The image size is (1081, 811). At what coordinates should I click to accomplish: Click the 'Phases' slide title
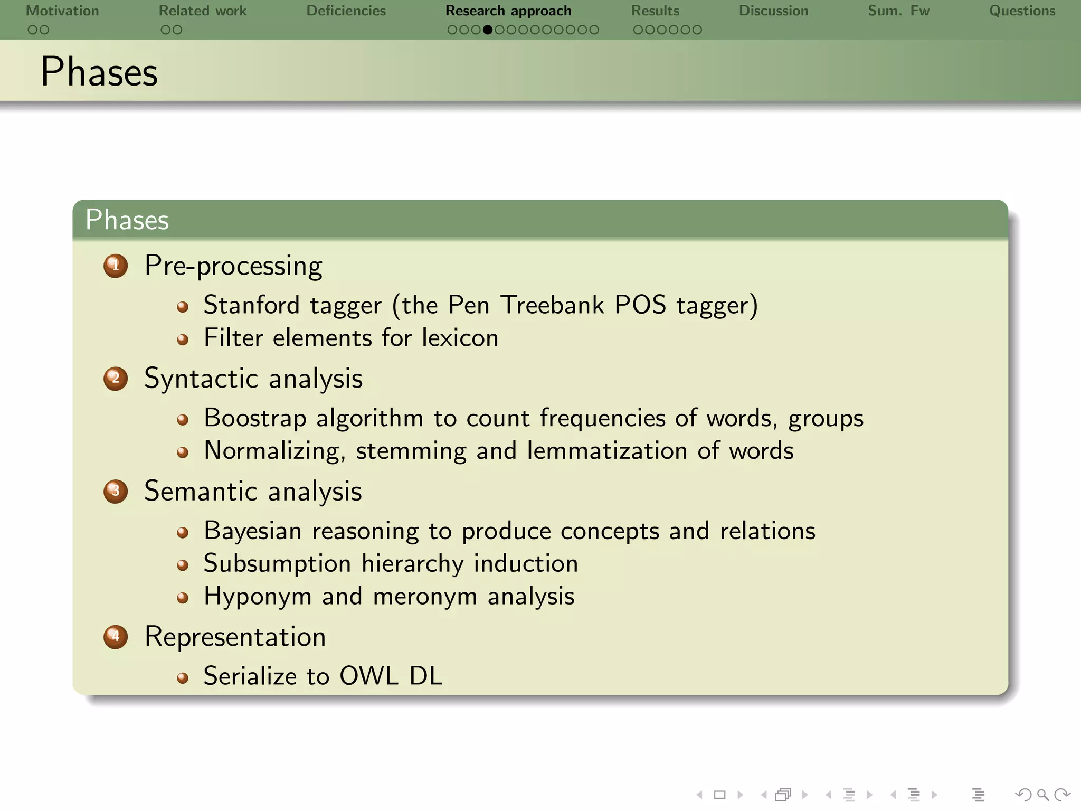(x=99, y=72)
